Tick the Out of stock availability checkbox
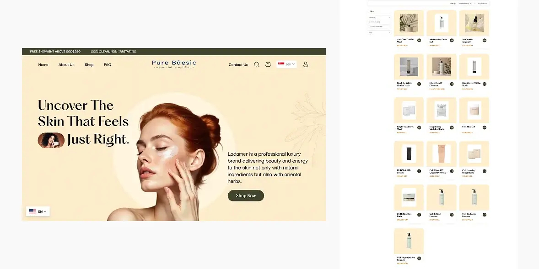Viewport: 539px width, 269px height. (x=370, y=26)
